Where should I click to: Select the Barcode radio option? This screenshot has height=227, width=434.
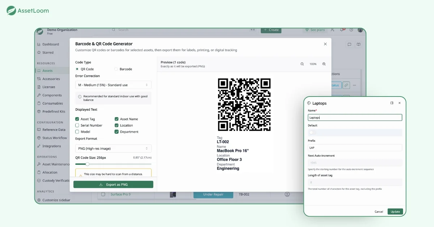116,69
